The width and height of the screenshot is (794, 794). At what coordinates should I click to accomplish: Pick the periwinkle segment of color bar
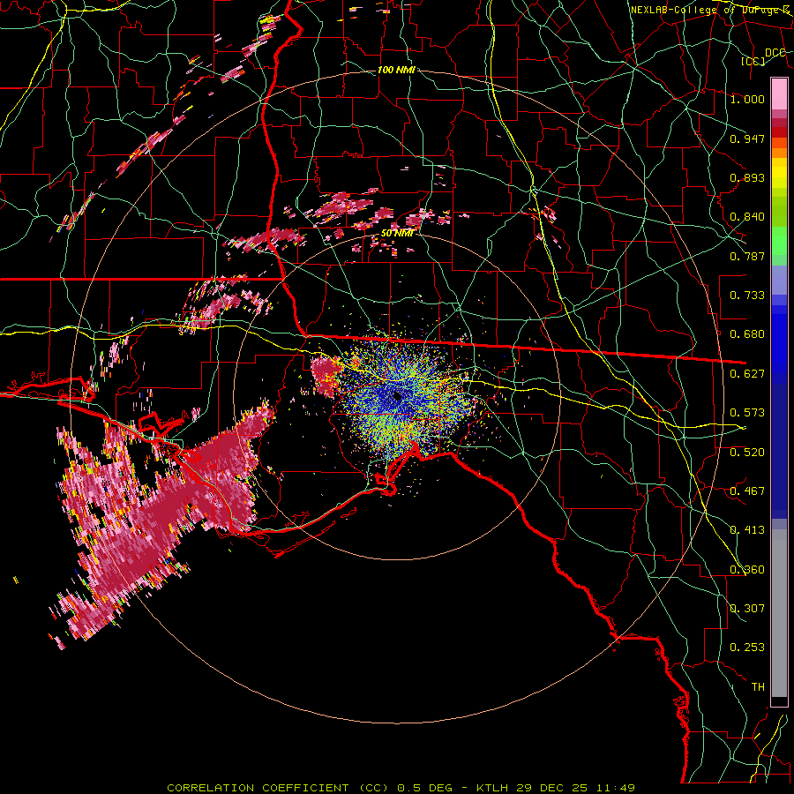click(x=779, y=280)
